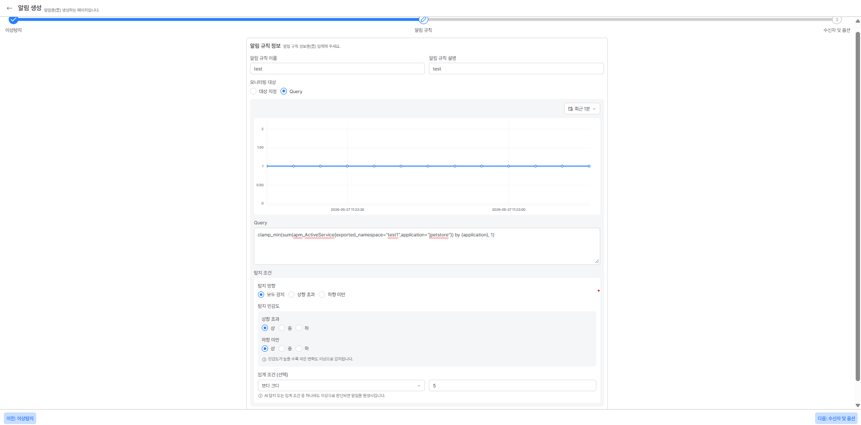The height and width of the screenshot is (425, 861).
Task: Click the threshold value field containing 5
Action: tap(512, 385)
